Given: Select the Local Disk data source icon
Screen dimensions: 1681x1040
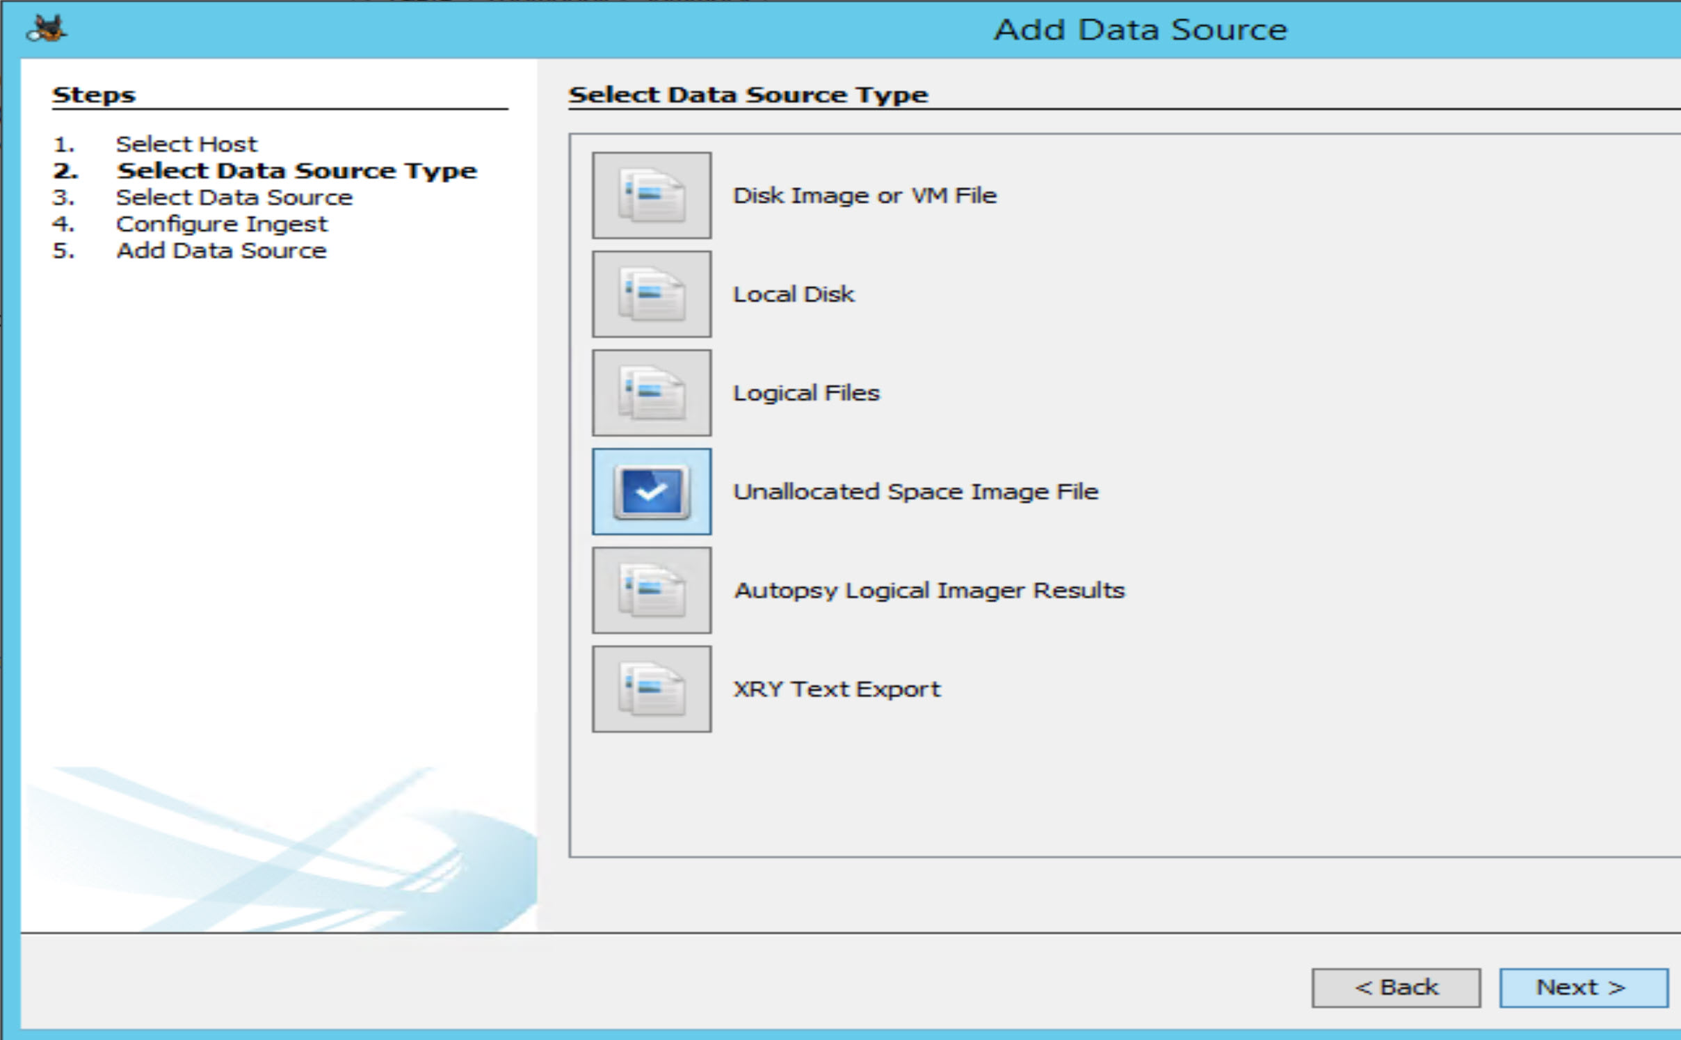Looking at the screenshot, I should click(651, 294).
